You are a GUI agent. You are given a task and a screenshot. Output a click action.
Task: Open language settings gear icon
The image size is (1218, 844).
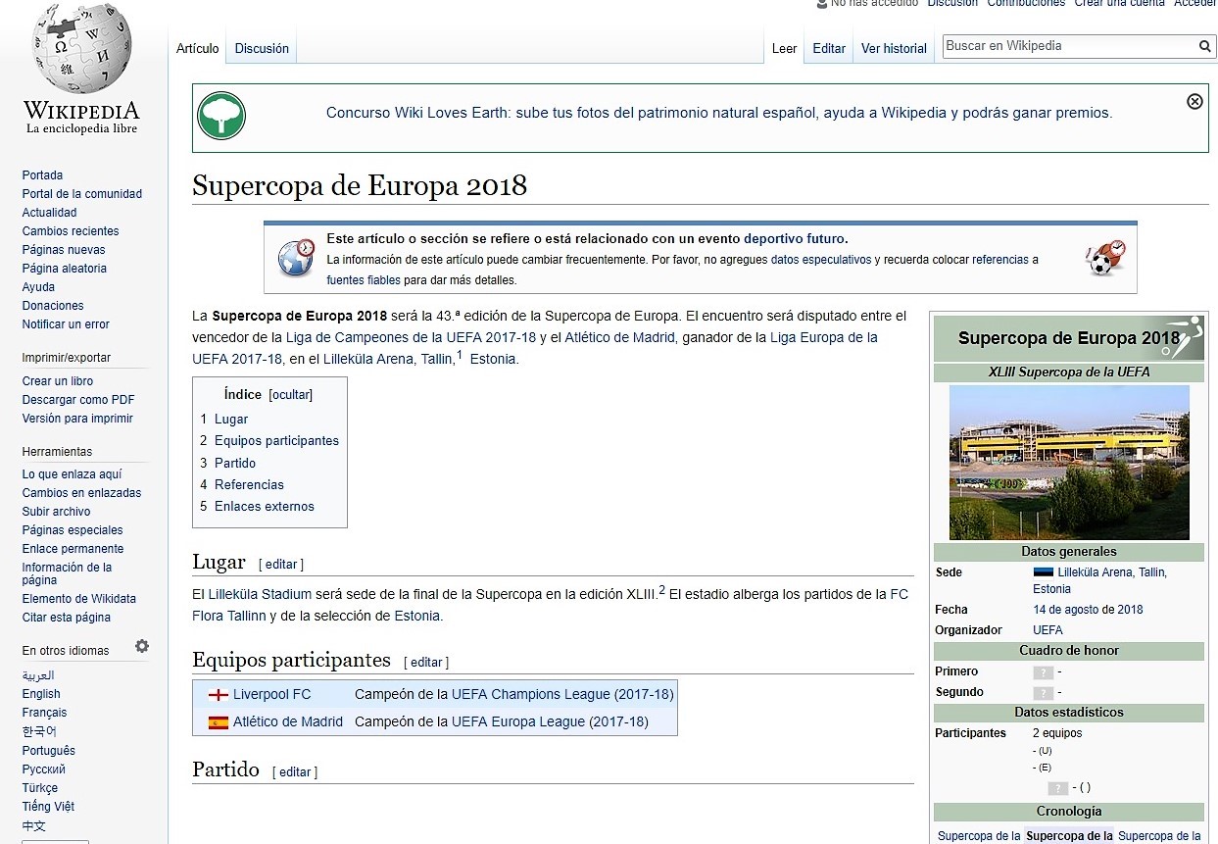pyautogui.click(x=142, y=646)
